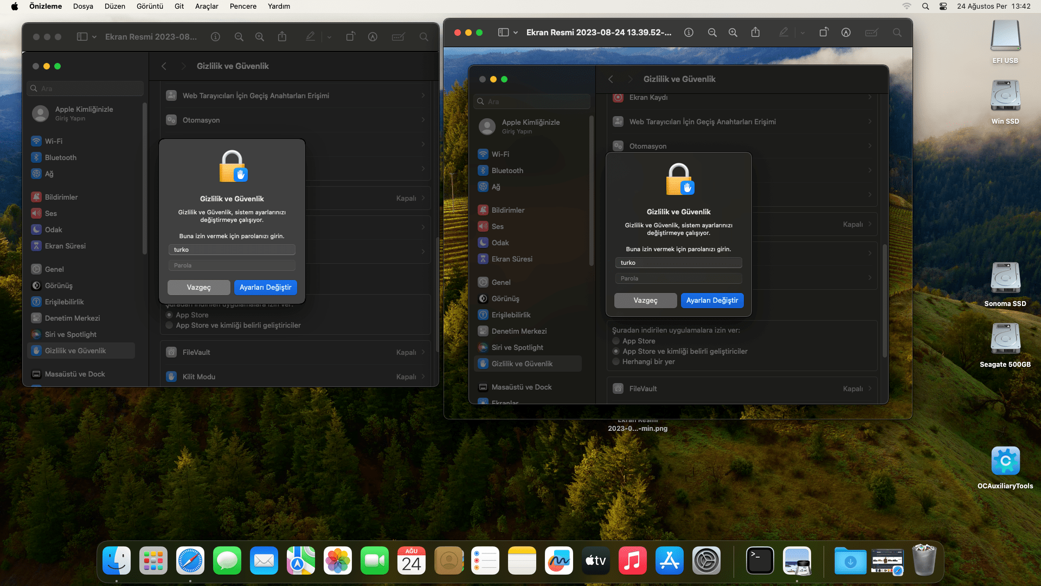Select the right "App Store" radio option
The height and width of the screenshot is (586, 1041).
616,341
